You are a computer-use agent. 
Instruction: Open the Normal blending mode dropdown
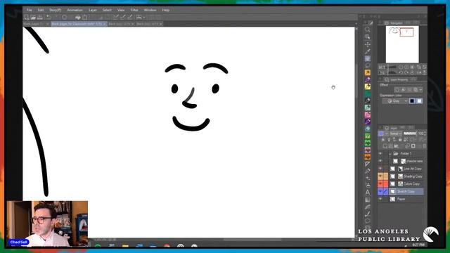(396, 134)
